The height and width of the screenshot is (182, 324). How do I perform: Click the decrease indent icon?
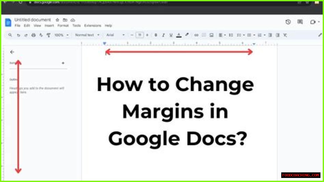(270, 35)
